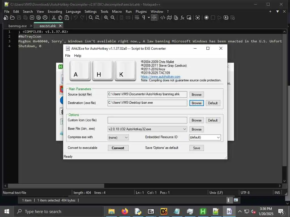290x217 pixels.
Task: Click the Destination exe file field
Action: point(147,103)
